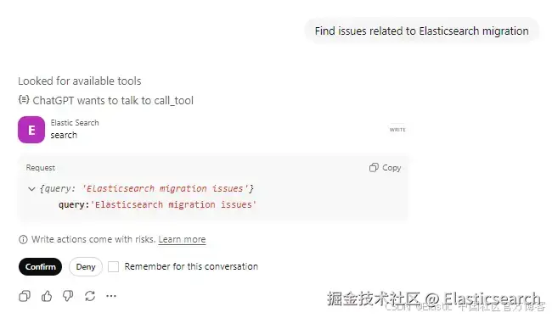Open the Learn more link about risks
This screenshot has width=552, height=318.
click(182, 240)
